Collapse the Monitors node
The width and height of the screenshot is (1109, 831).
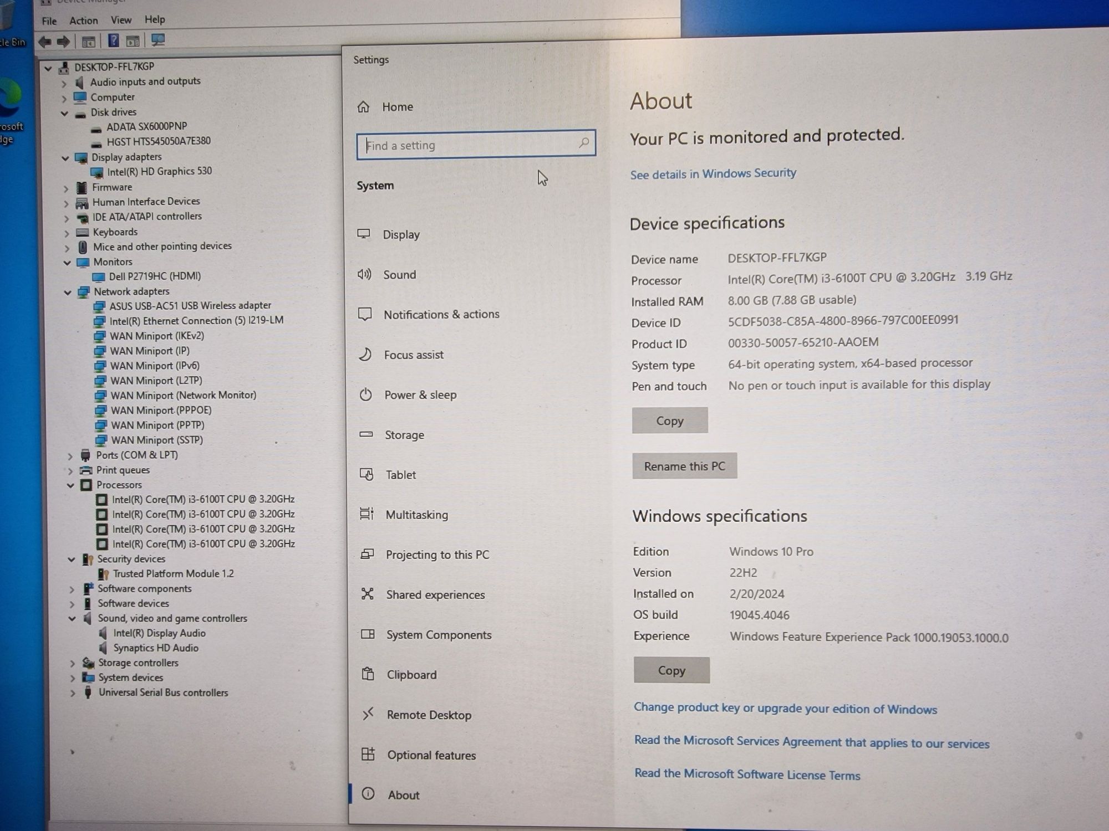click(67, 263)
